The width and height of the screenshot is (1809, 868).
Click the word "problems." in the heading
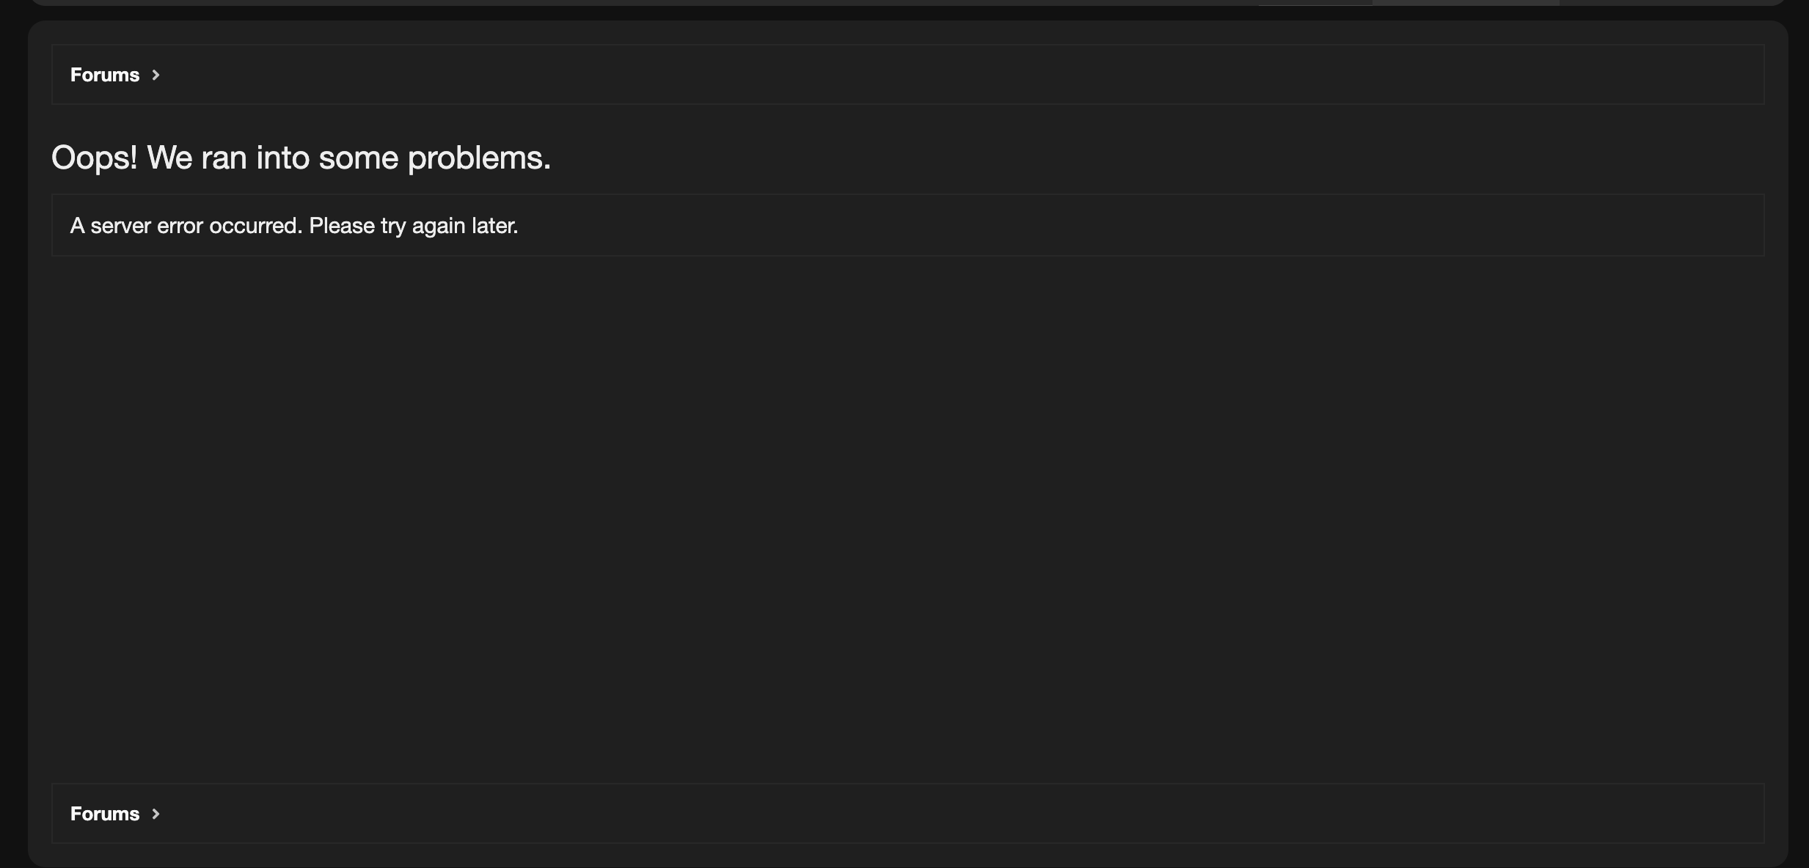[479, 158]
